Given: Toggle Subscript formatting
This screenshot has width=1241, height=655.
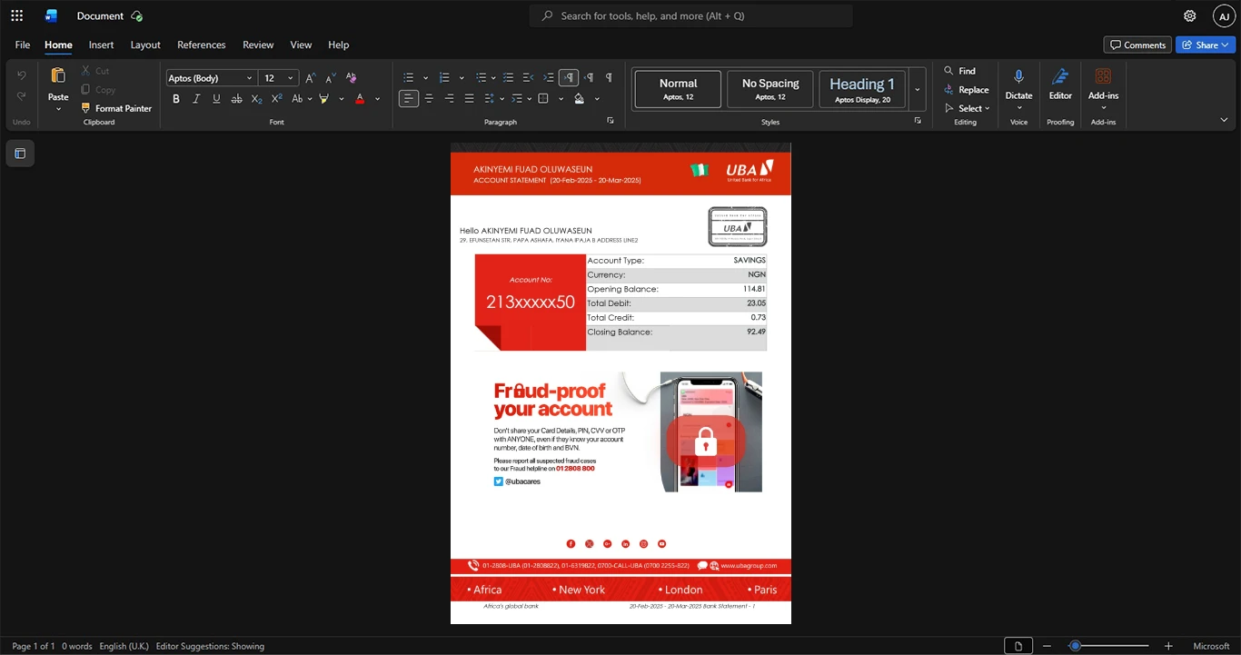Looking at the screenshot, I should click(x=256, y=99).
